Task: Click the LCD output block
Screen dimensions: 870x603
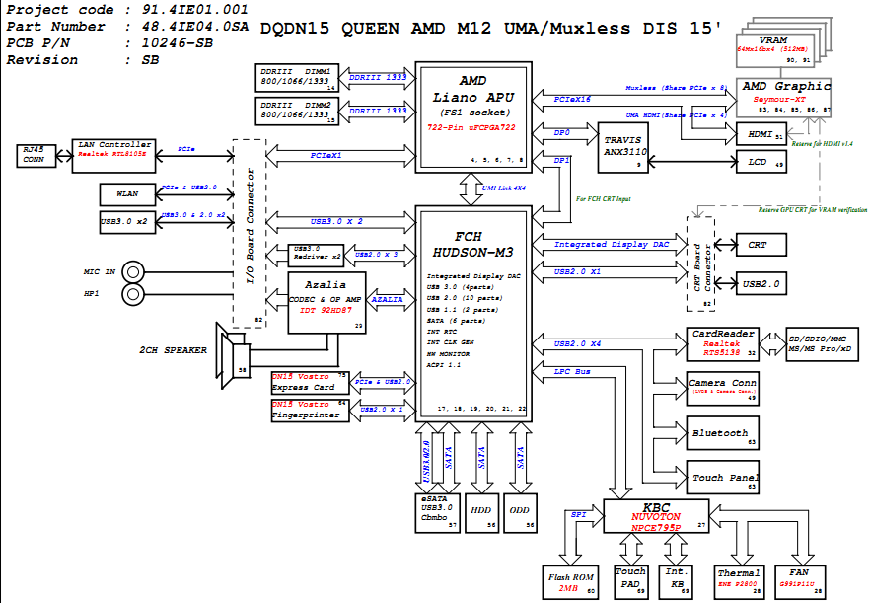Action: coord(761,162)
